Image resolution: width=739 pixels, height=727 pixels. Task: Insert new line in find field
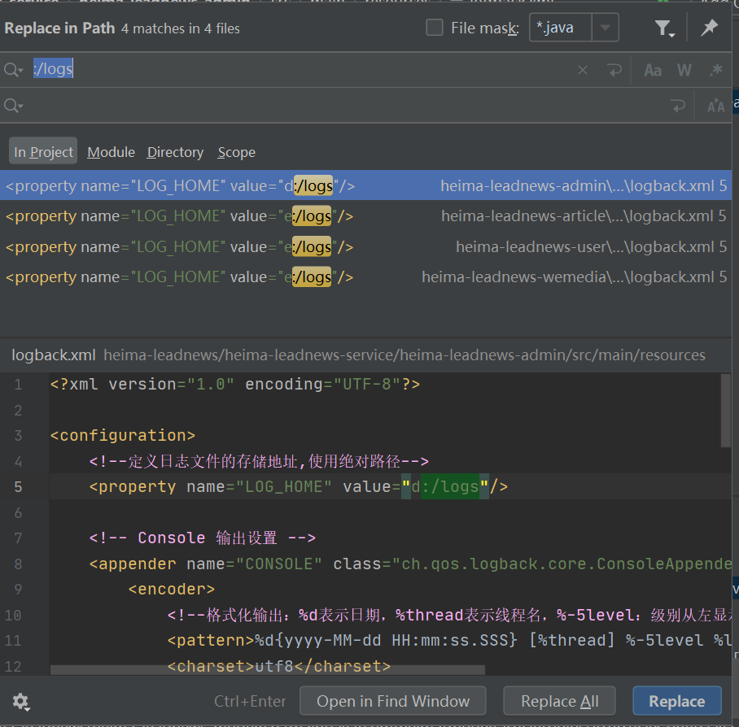click(614, 70)
